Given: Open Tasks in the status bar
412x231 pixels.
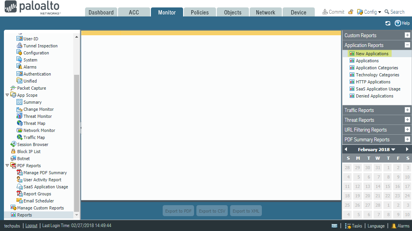Looking at the screenshot, I should click(x=354, y=226).
